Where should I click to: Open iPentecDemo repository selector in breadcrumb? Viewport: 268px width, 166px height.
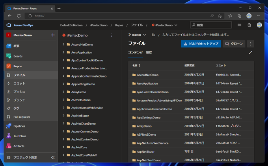(164, 25)
